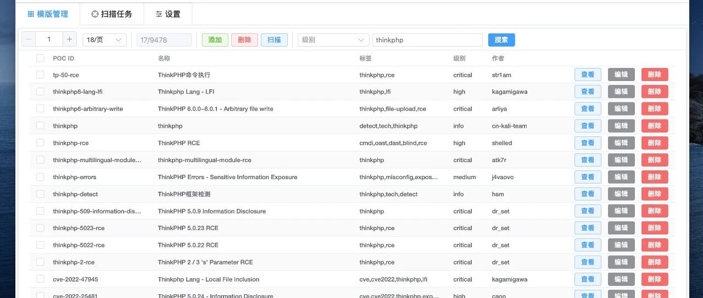Click the name ThinkPHP命令执行
703x298 pixels.
[184, 74]
